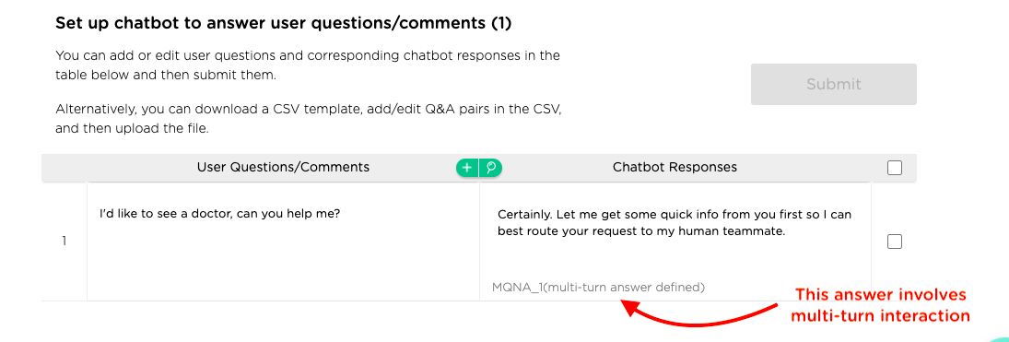Edit the "Certainly. Let me get some quick info" response
1009x342 pixels.
(675, 223)
